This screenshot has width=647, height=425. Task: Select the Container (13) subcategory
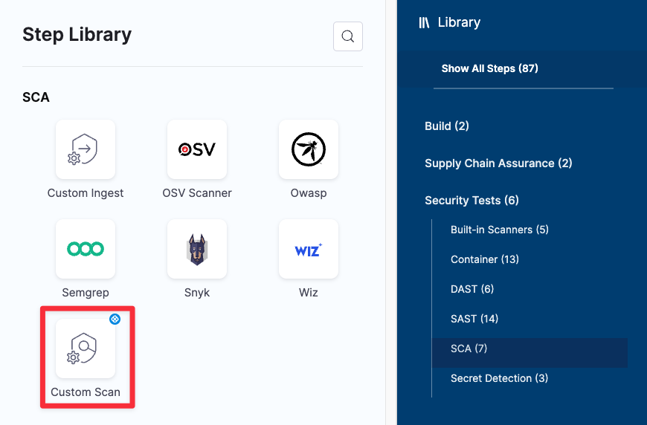(x=484, y=259)
